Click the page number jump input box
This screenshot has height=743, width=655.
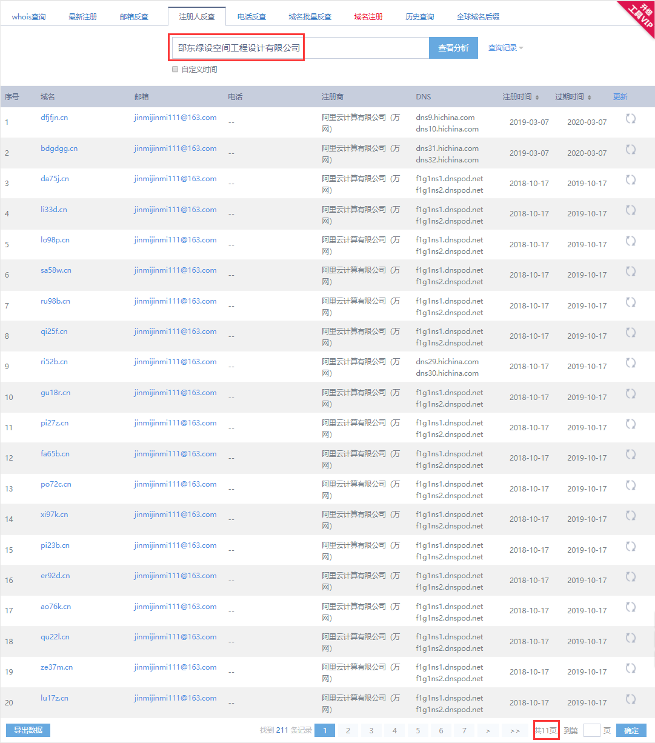click(x=591, y=730)
